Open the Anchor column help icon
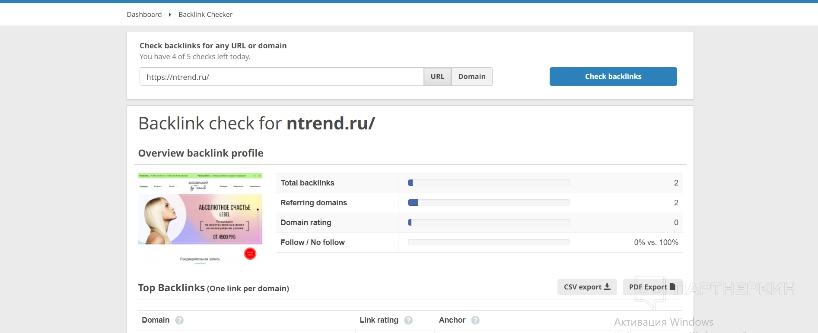818x333 pixels. click(x=475, y=320)
